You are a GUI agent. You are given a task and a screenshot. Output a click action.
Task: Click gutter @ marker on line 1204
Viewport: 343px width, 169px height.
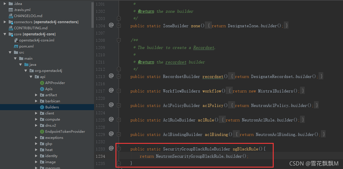pyautogui.click(x=111, y=25)
